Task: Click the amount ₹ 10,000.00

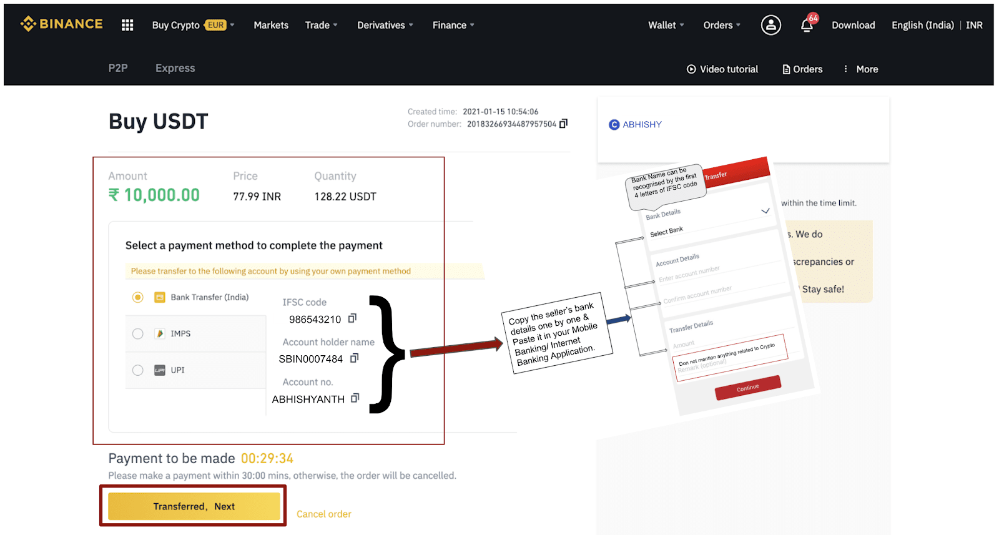Action: click(154, 195)
